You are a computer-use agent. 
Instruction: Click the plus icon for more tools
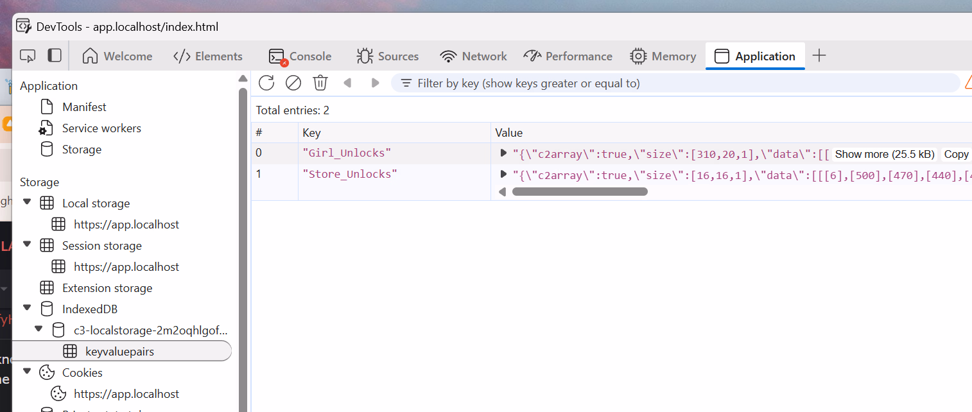pyautogui.click(x=819, y=56)
